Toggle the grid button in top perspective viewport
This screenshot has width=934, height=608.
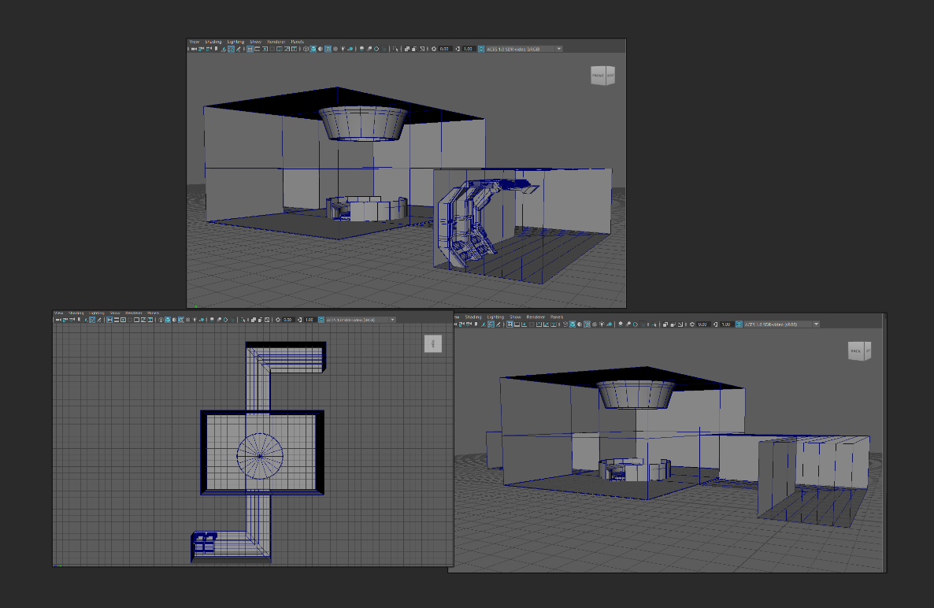click(x=250, y=49)
